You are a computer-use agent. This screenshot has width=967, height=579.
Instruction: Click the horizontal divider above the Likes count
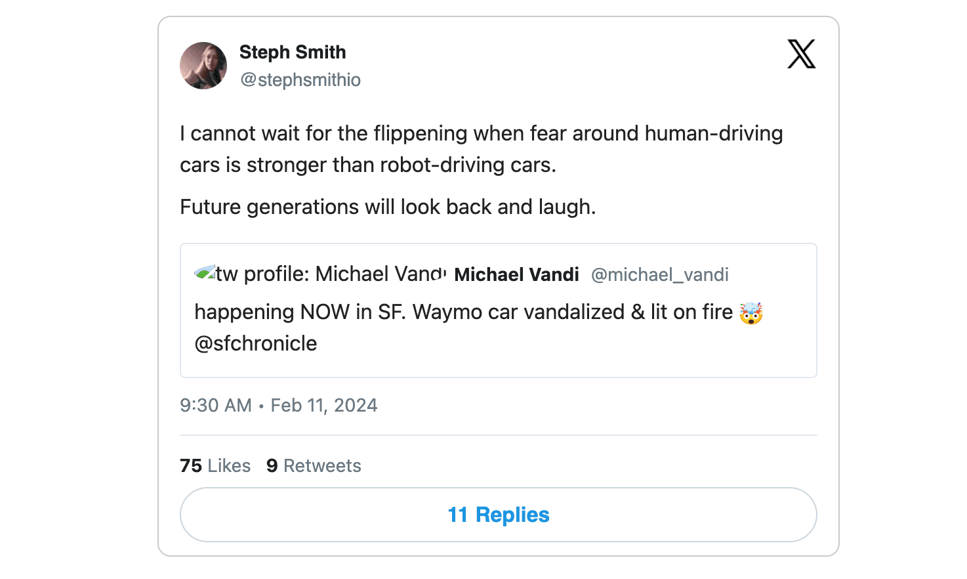click(499, 435)
